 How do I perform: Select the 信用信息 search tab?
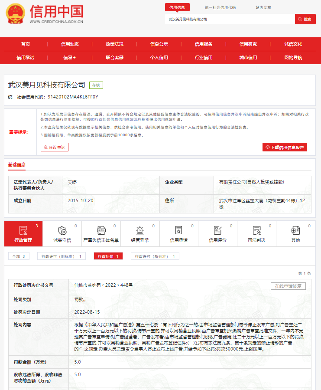click(177, 7)
